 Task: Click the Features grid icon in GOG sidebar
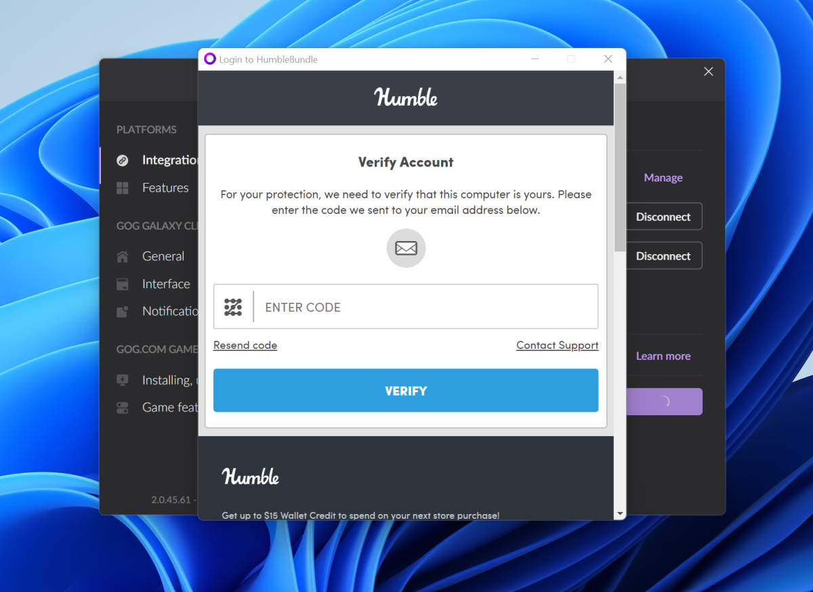tap(123, 188)
